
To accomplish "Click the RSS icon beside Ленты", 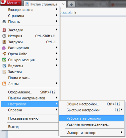I will (4, 84).
